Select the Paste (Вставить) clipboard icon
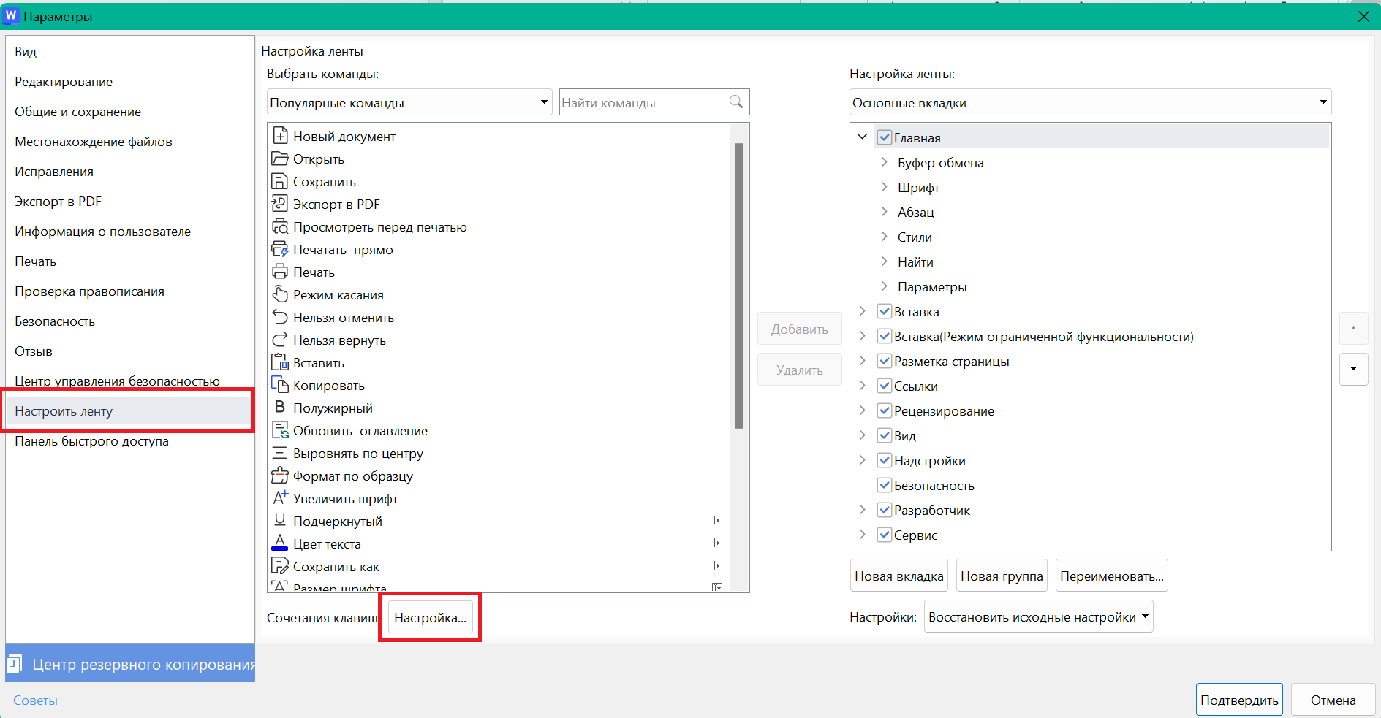The height and width of the screenshot is (718, 1381). 280,362
